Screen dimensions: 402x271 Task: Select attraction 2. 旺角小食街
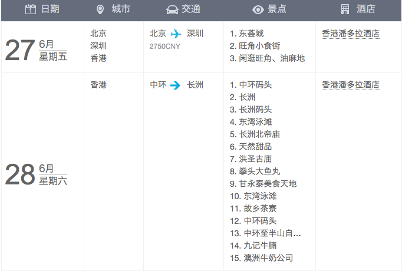point(255,46)
